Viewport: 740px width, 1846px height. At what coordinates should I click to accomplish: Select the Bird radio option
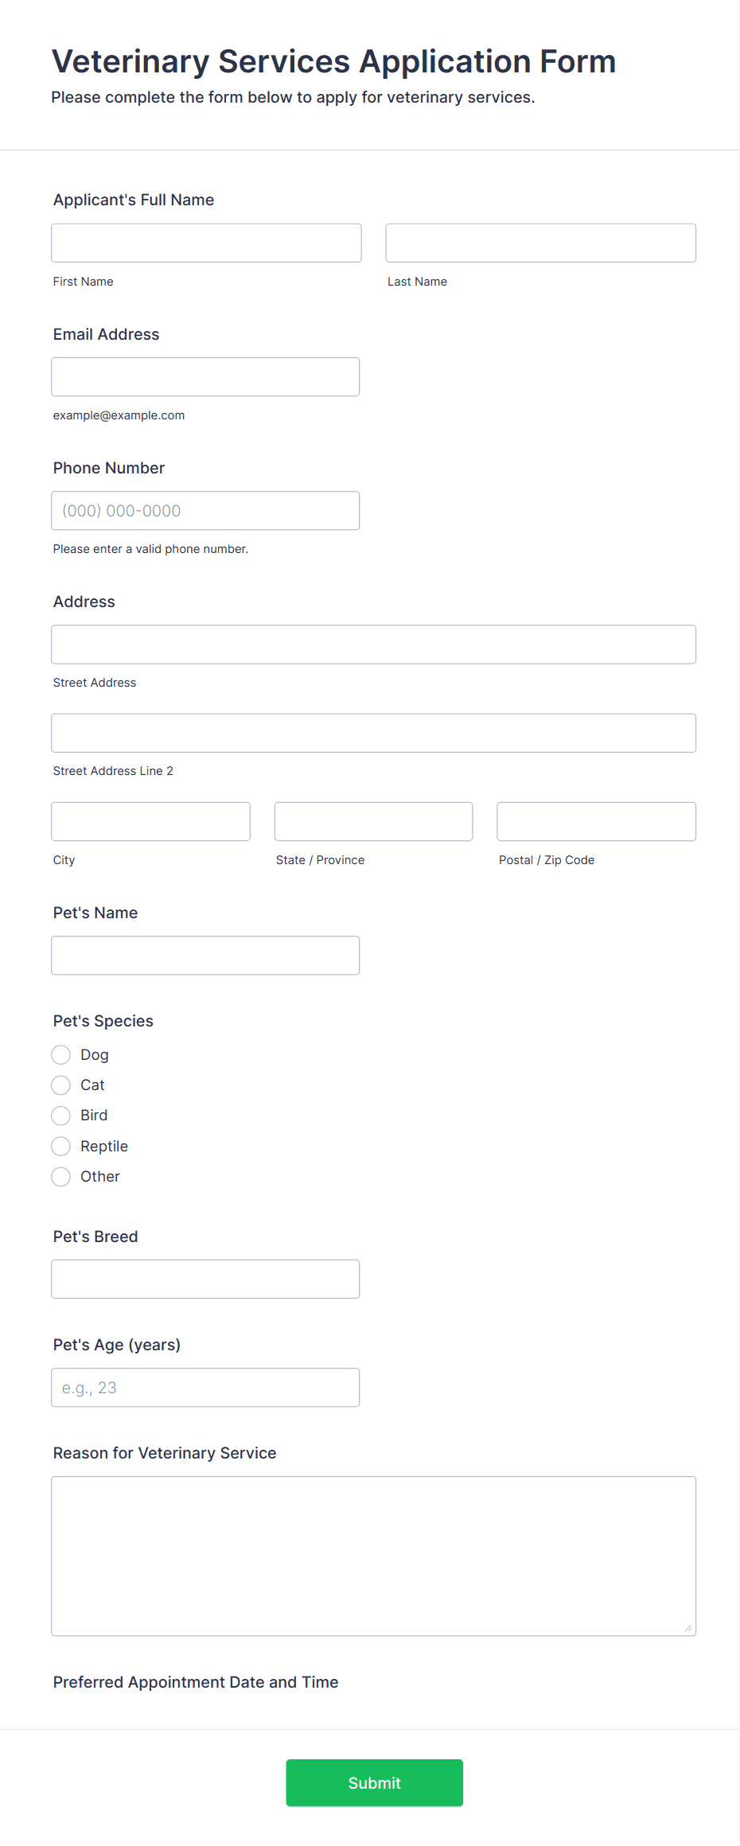click(61, 1116)
